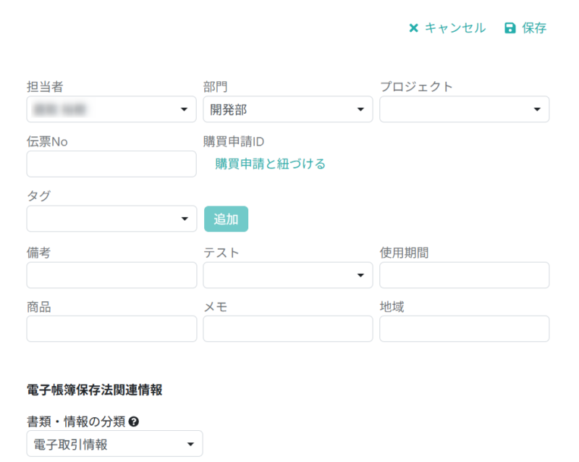Click the 地域 input field
579x462 pixels.
(x=464, y=329)
